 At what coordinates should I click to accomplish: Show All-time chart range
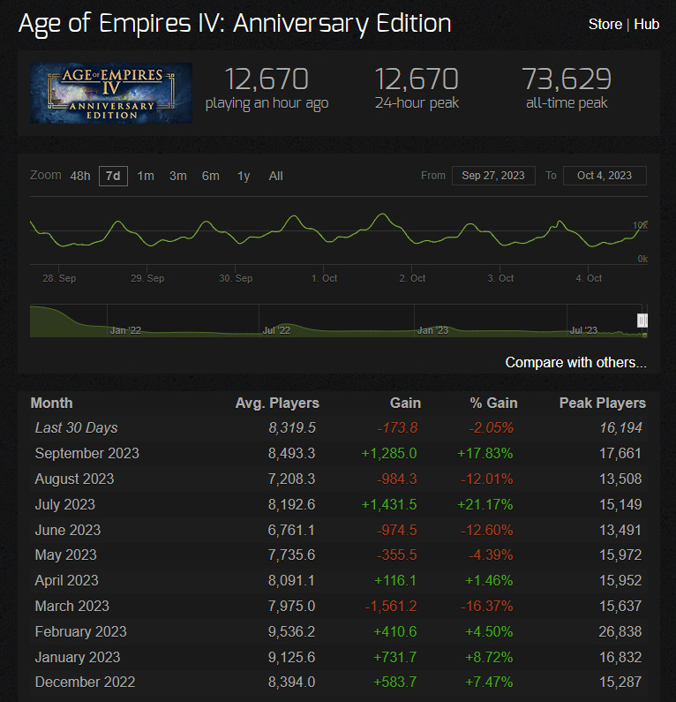(x=276, y=176)
